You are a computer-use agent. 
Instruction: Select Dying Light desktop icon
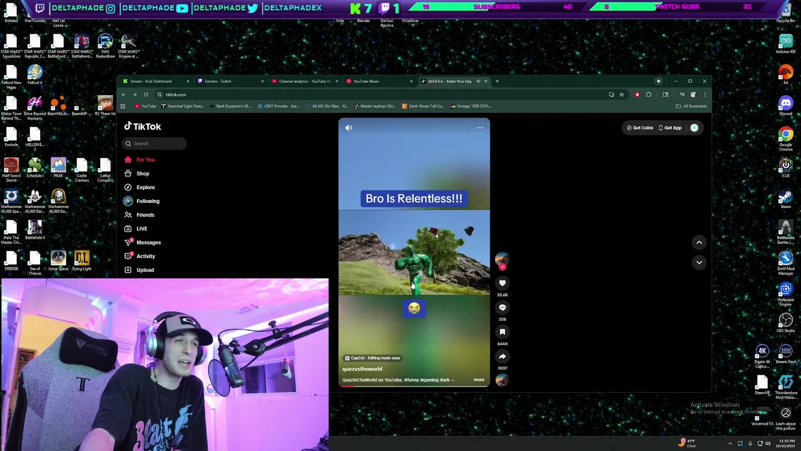pyautogui.click(x=81, y=261)
